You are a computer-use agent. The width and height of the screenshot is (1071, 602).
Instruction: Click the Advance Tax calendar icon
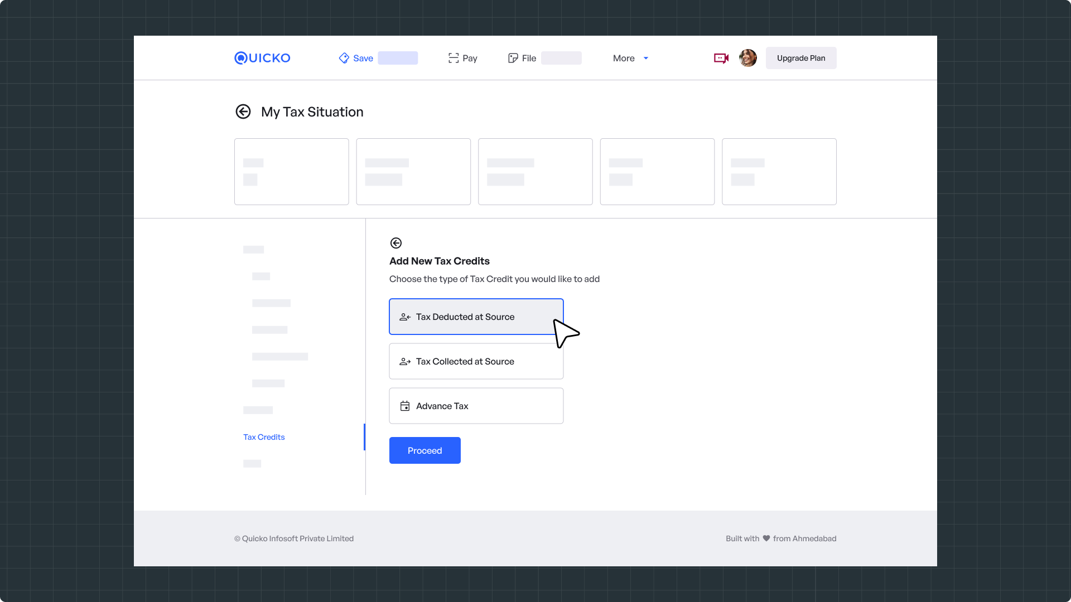point(405,406)
